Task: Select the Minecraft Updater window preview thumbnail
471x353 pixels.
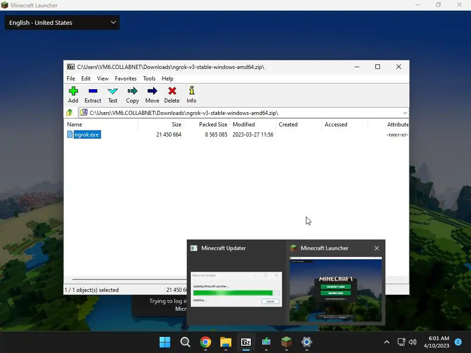Action: coord(236,290)
